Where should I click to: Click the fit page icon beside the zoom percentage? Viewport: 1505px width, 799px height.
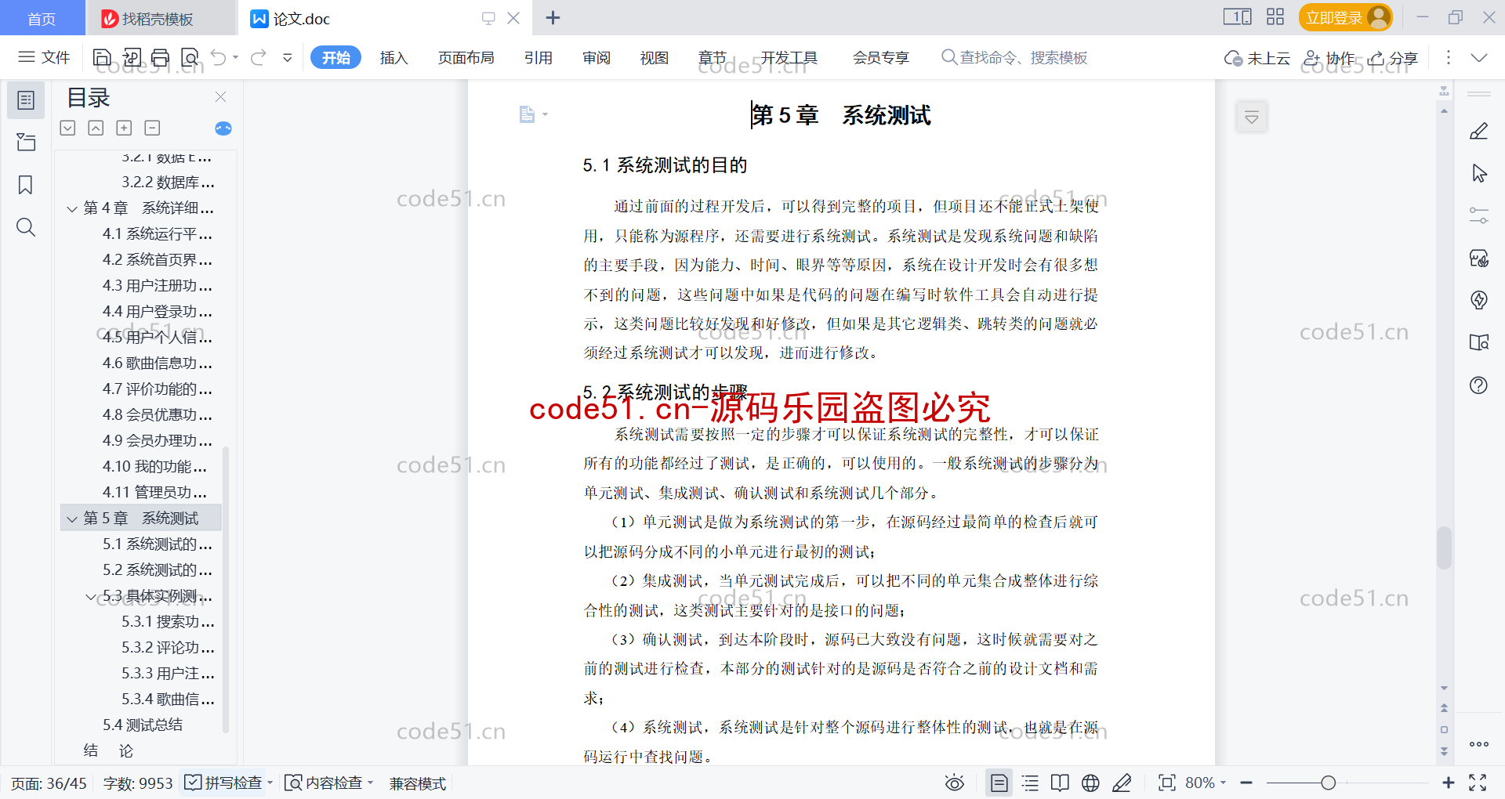tap(1167, 783)
